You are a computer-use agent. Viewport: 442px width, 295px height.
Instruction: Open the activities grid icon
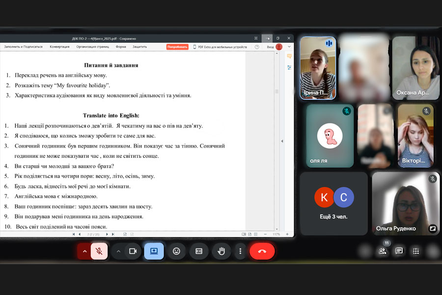click(x=416, y=251)
